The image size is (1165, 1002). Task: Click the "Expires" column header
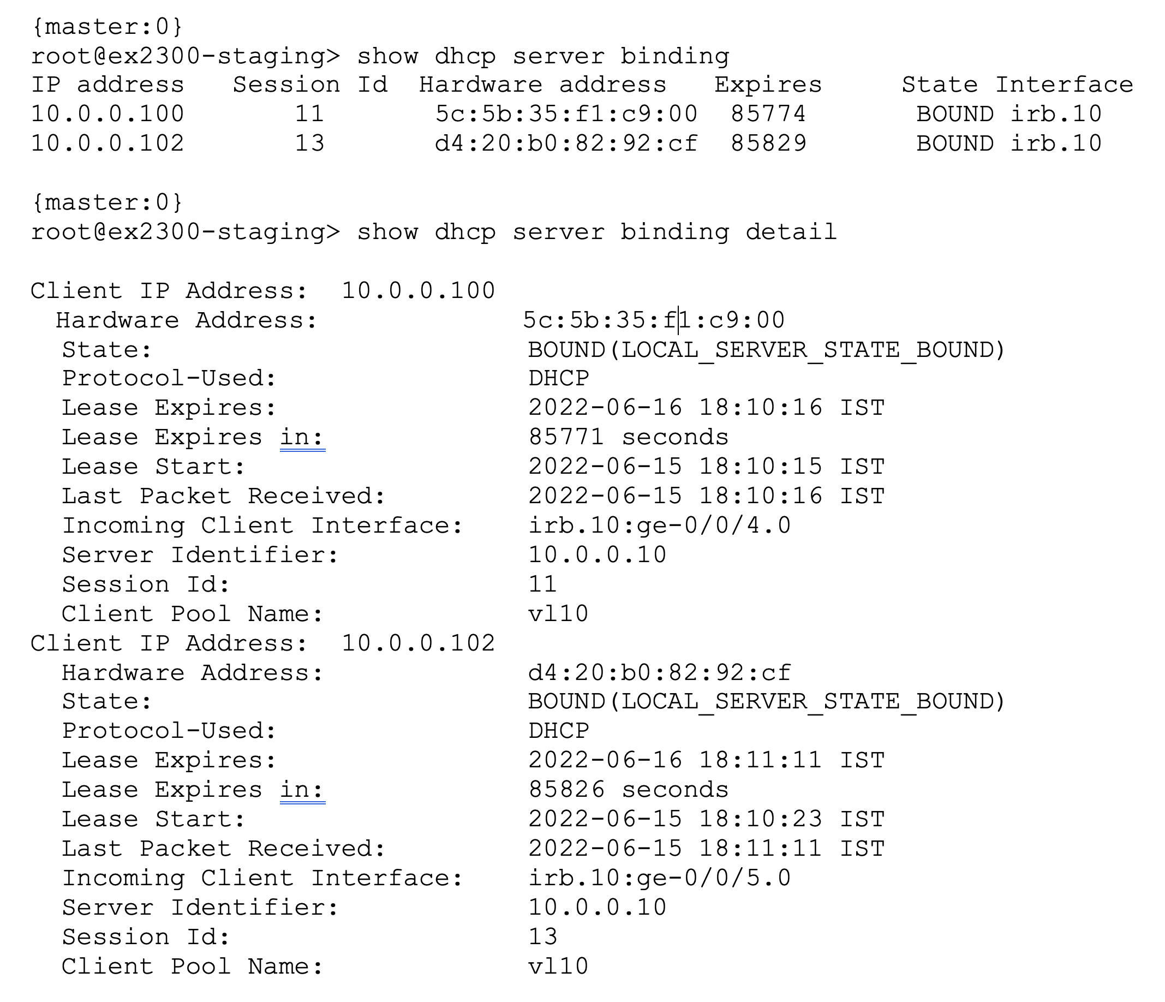point(768,85)
